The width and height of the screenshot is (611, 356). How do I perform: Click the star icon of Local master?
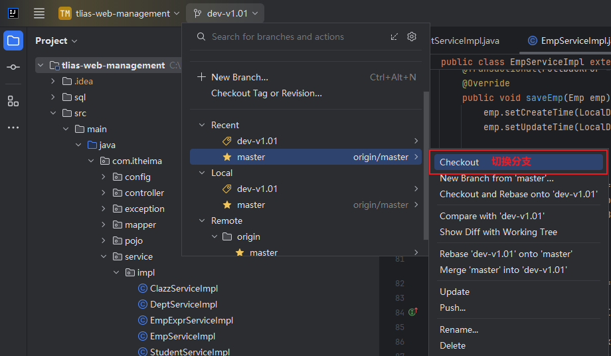pos(226,205)
